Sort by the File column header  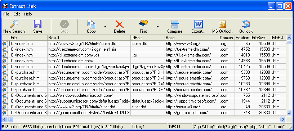pos(28,38)
